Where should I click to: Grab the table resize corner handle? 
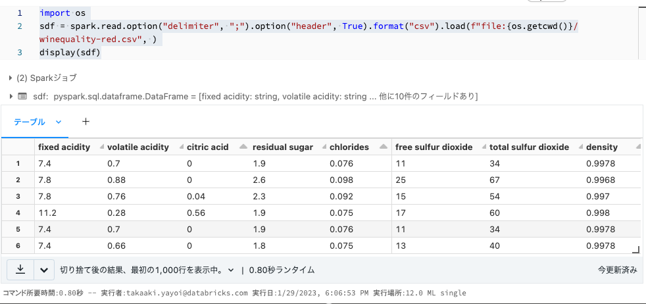pos(636,249)
